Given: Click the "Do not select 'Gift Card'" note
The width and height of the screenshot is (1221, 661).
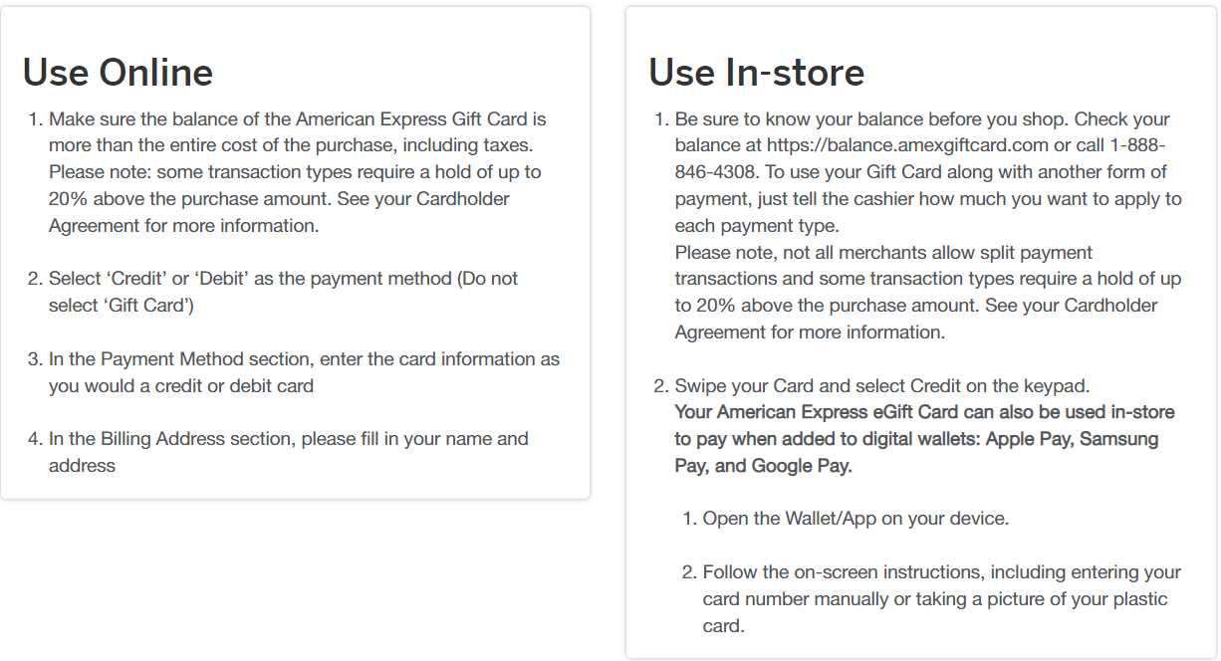Looking at the screenshot, I should (284, 292).
